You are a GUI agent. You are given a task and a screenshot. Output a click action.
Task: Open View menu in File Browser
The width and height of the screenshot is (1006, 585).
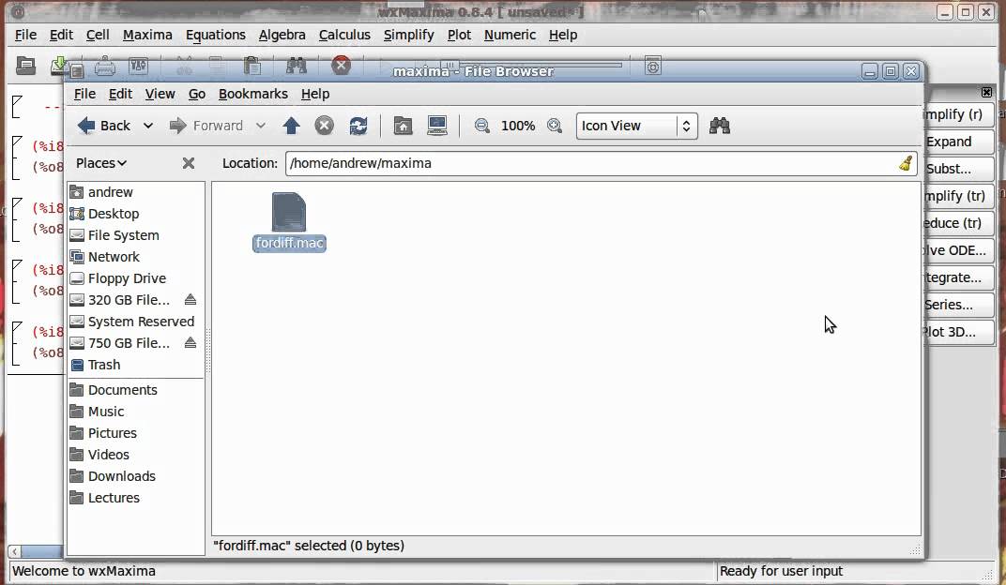pyautogui.click(x=160, y=94)
